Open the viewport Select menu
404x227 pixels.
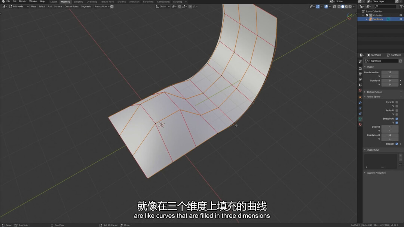coord(42,7)
